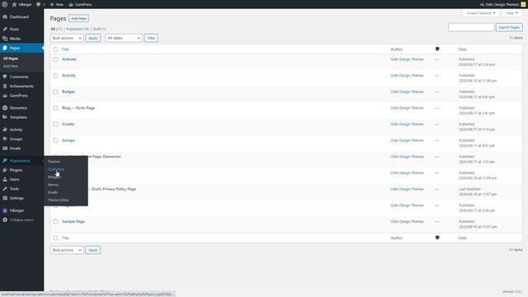Tick the select-all checkbox in the table footer

55,238
